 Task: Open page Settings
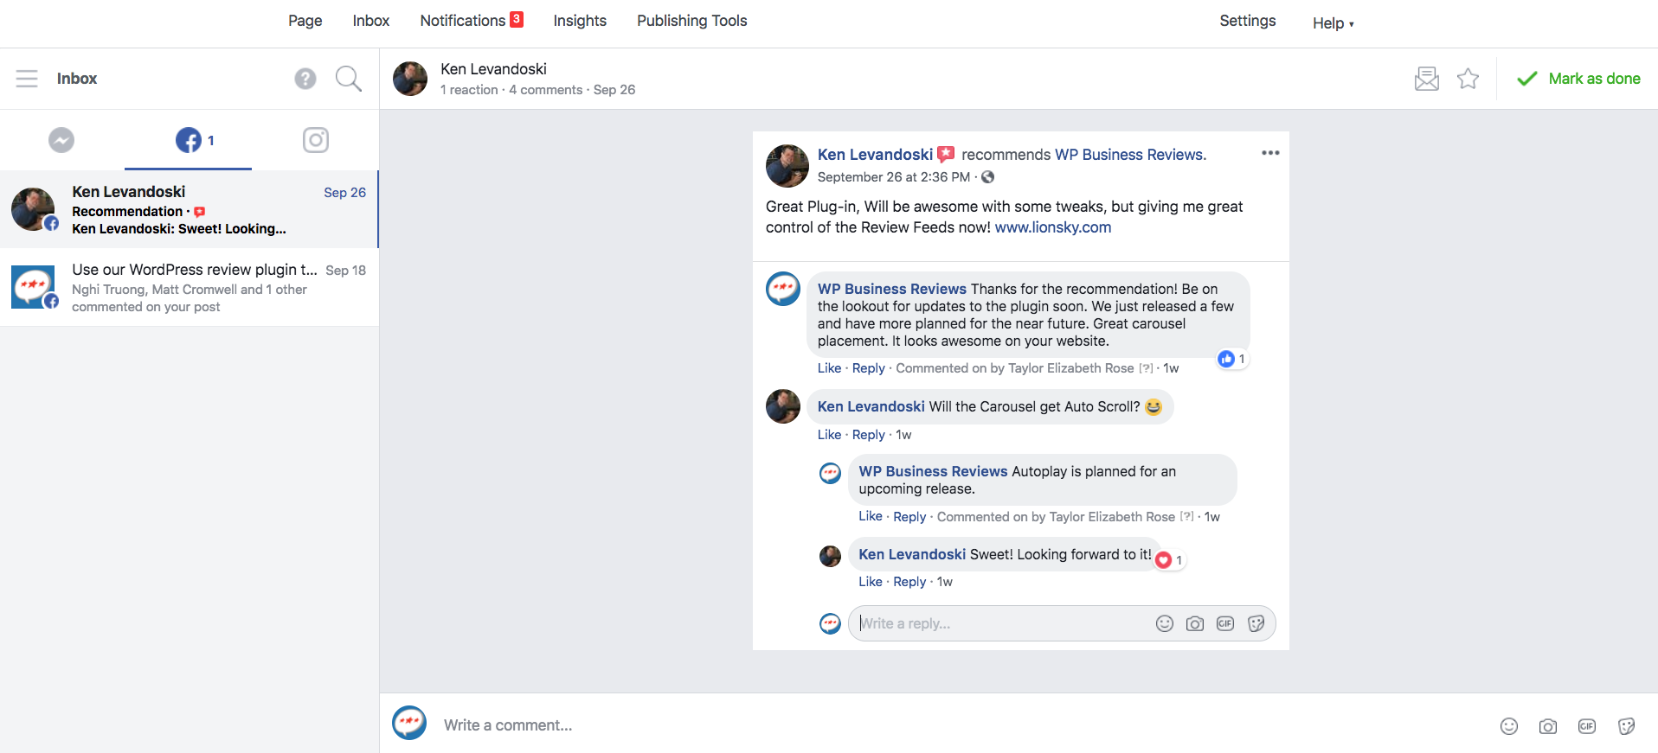(1248, 21)
